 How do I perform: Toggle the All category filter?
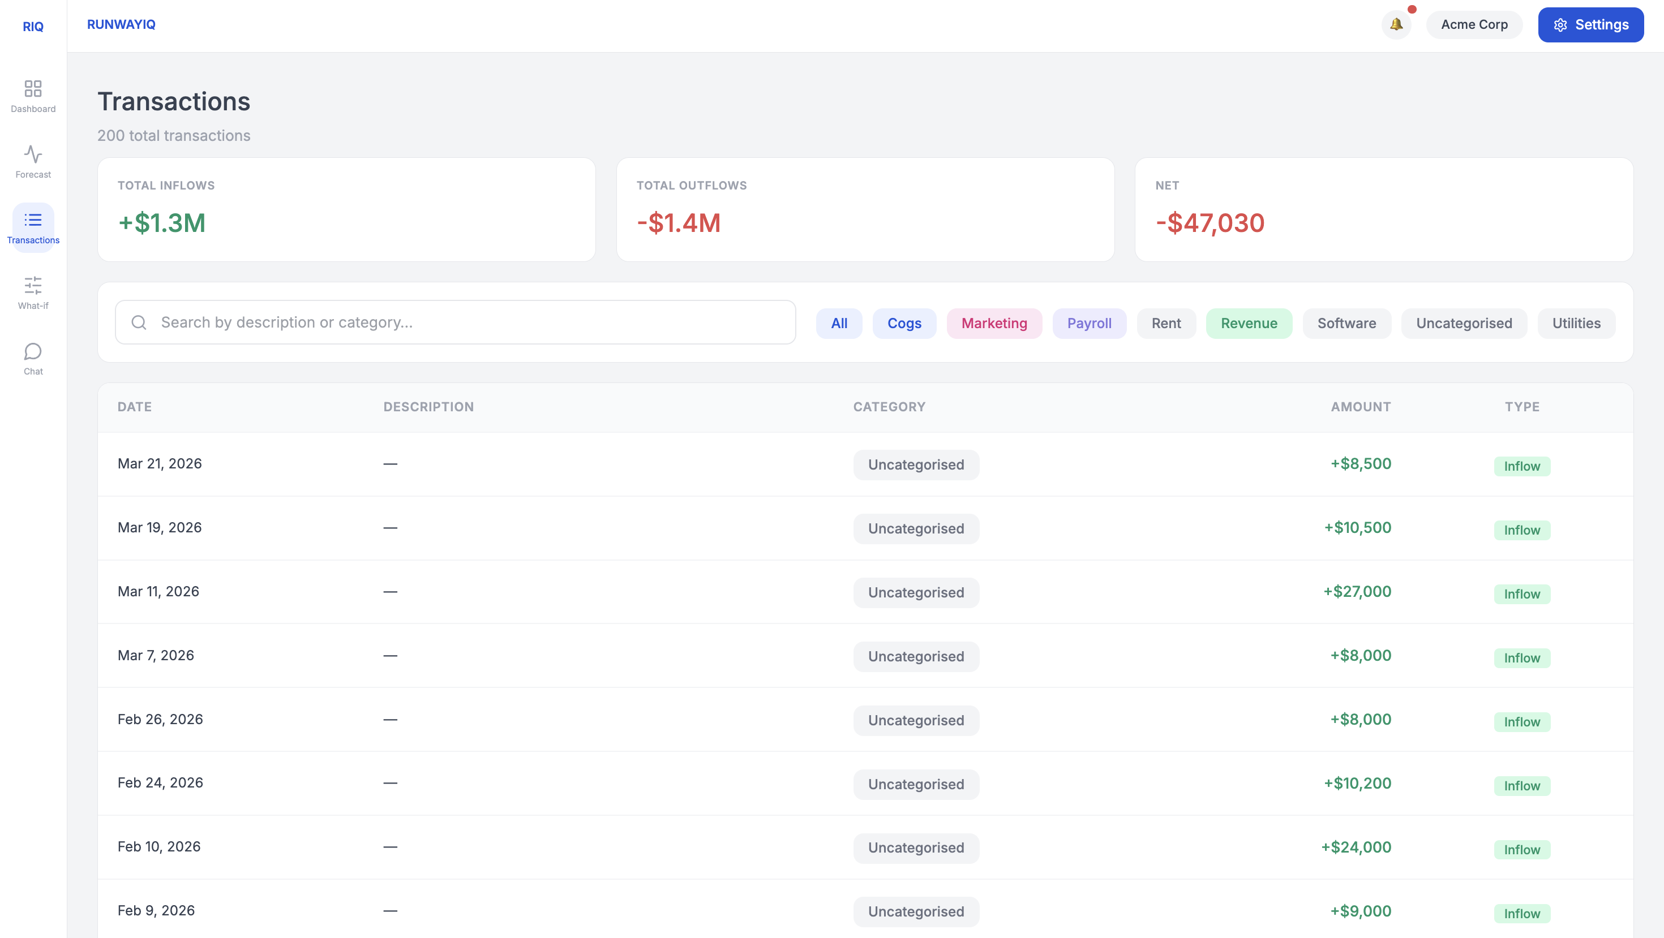pyautogui.click(x=838, y=324)
